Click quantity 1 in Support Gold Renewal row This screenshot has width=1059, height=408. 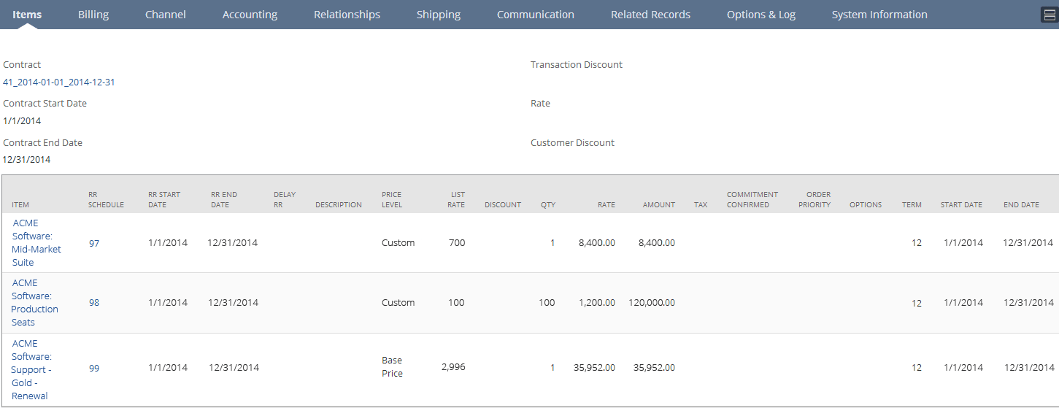[552, 368]
